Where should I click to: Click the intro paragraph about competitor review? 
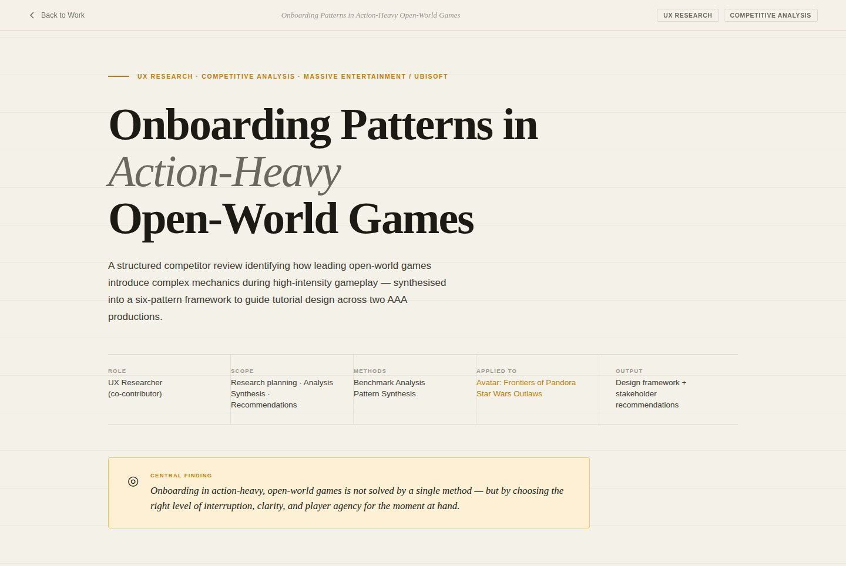(x=277, y=291)
